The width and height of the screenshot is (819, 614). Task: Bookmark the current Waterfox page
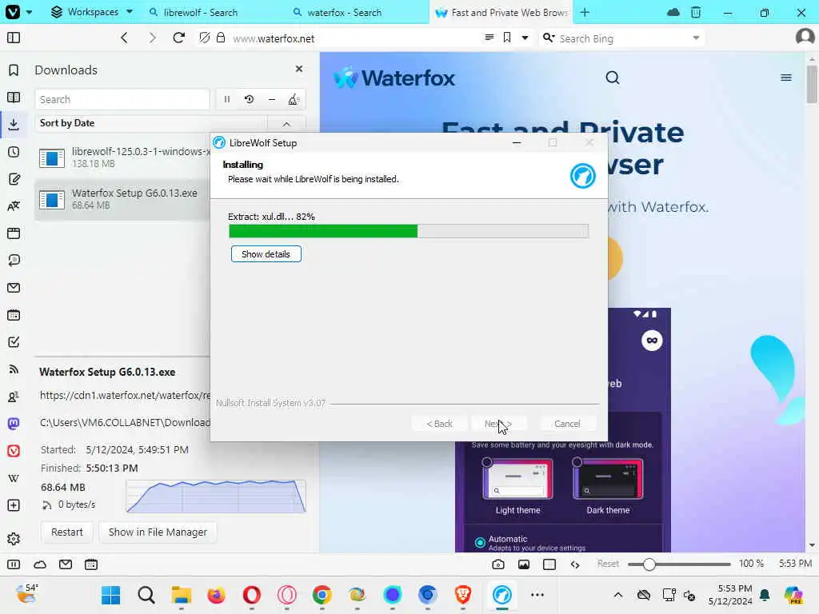click(506, 38)
